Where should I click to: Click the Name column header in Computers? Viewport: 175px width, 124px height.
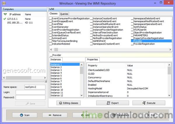(28, 14)
